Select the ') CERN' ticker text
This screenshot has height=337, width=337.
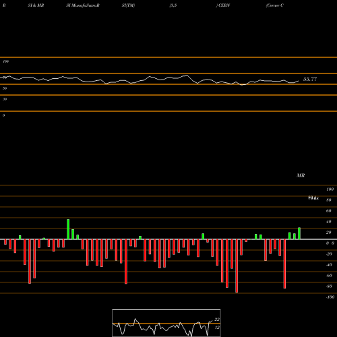[x=223, y=5]
